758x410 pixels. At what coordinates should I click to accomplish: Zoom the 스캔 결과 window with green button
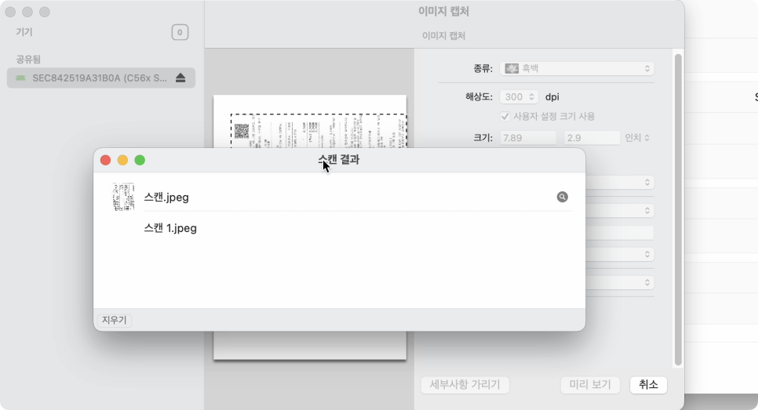click(140, 160)
